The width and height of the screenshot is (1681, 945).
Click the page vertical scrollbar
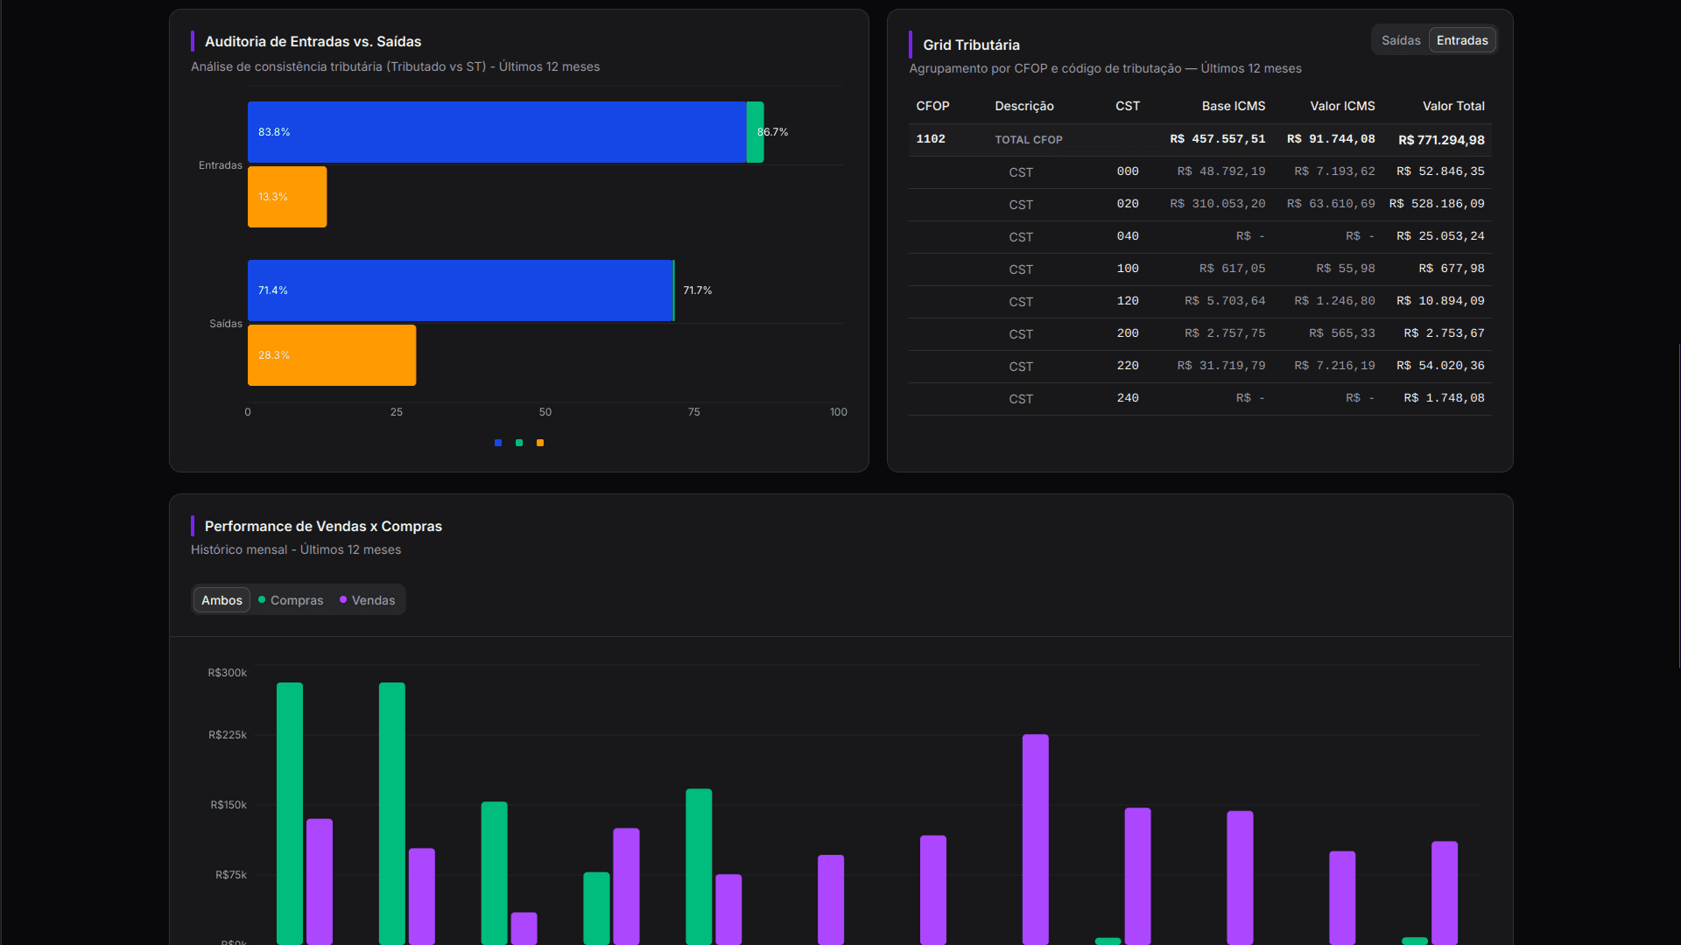tap(1678, 506)
